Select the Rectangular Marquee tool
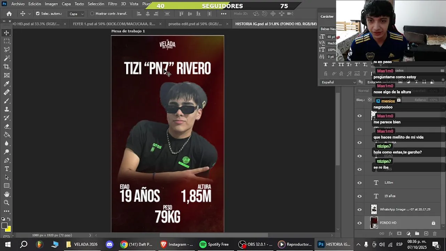 click(x=7, y=41)
